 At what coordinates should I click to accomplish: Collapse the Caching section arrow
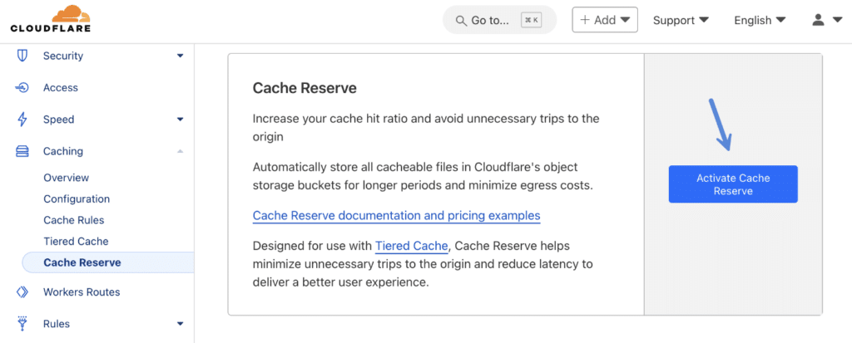click(x=180, y=151)
